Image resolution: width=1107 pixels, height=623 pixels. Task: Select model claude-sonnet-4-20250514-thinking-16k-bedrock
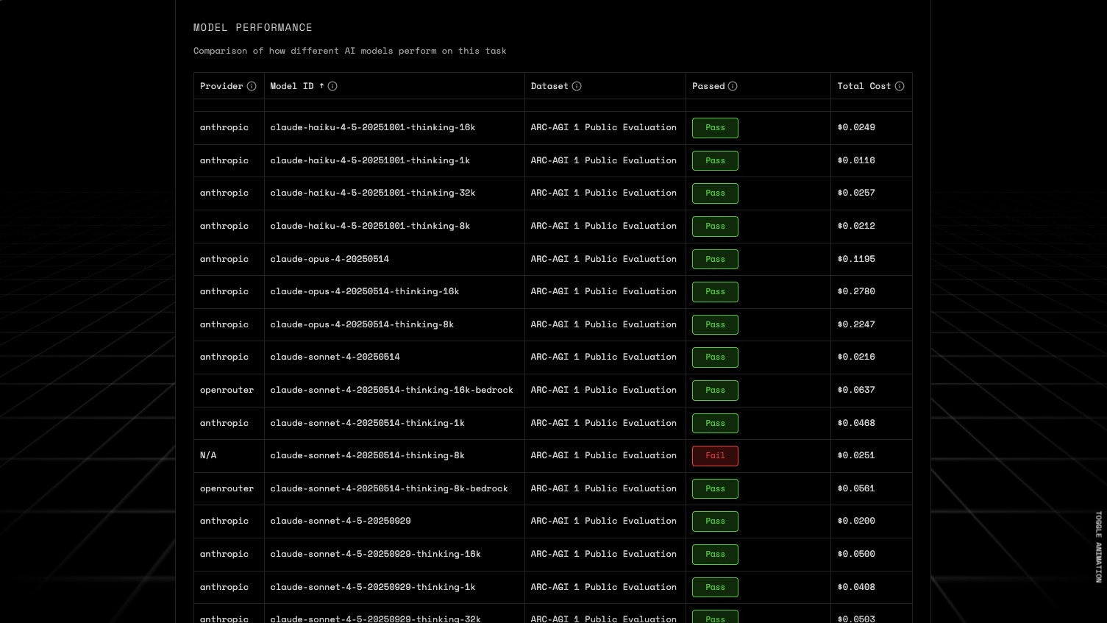pos(391,390)
